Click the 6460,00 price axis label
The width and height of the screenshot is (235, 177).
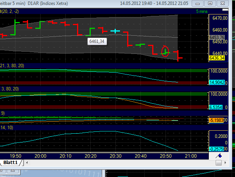tap(220, 30)
